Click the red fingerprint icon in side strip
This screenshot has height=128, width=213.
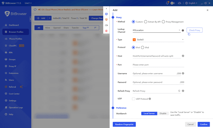click(x=106, y=31)
